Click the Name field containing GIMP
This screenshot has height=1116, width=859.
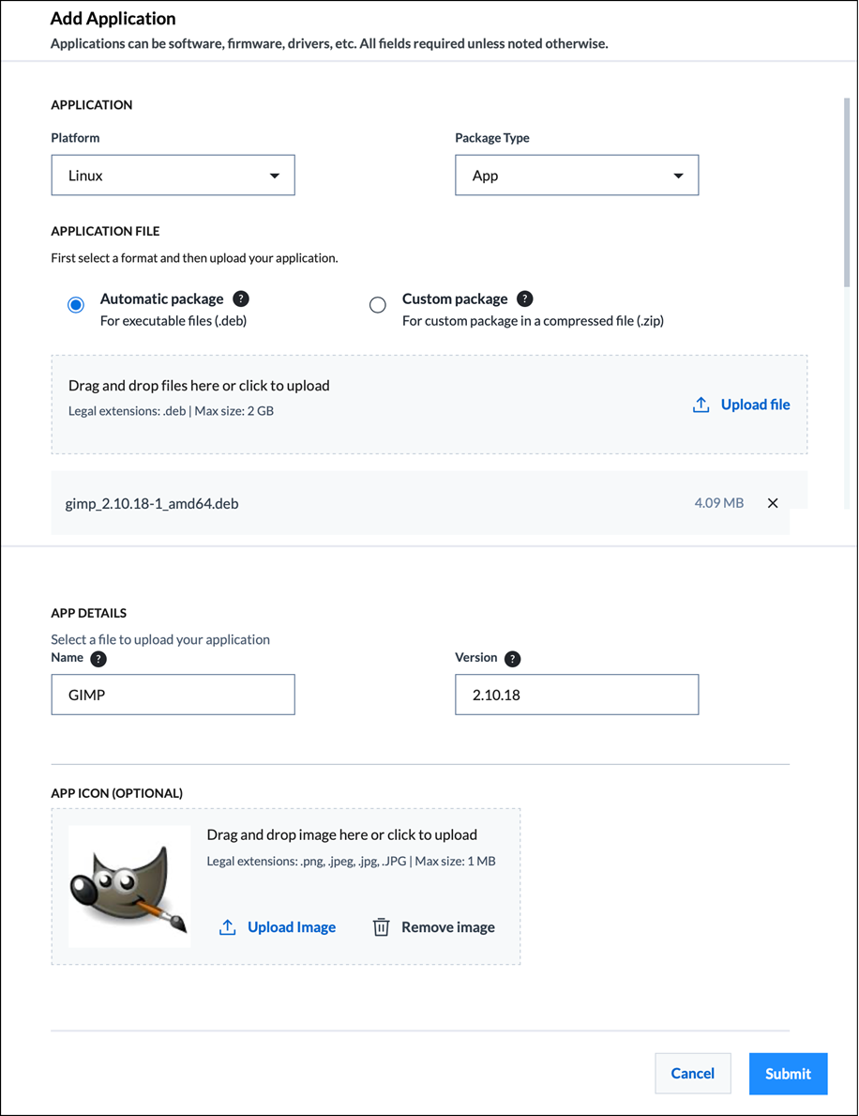(173, 695)
